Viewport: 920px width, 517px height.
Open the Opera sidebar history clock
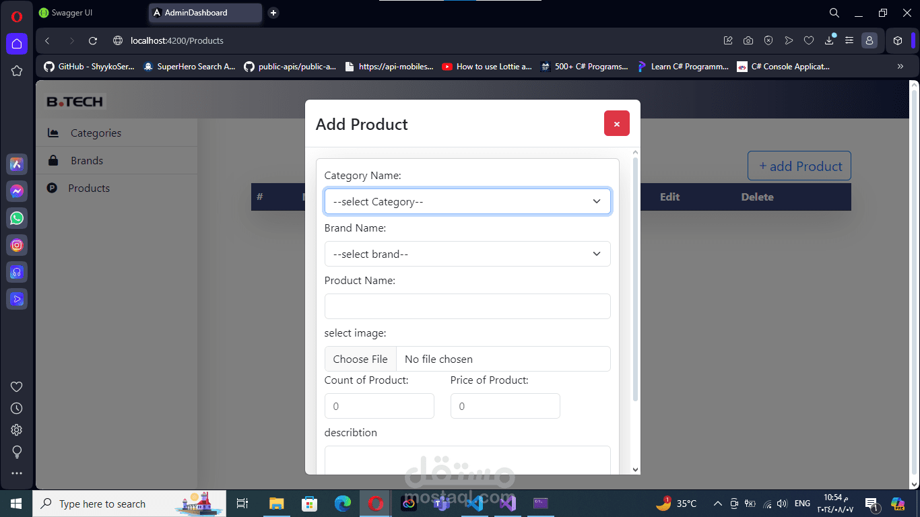tap(17, 408)
